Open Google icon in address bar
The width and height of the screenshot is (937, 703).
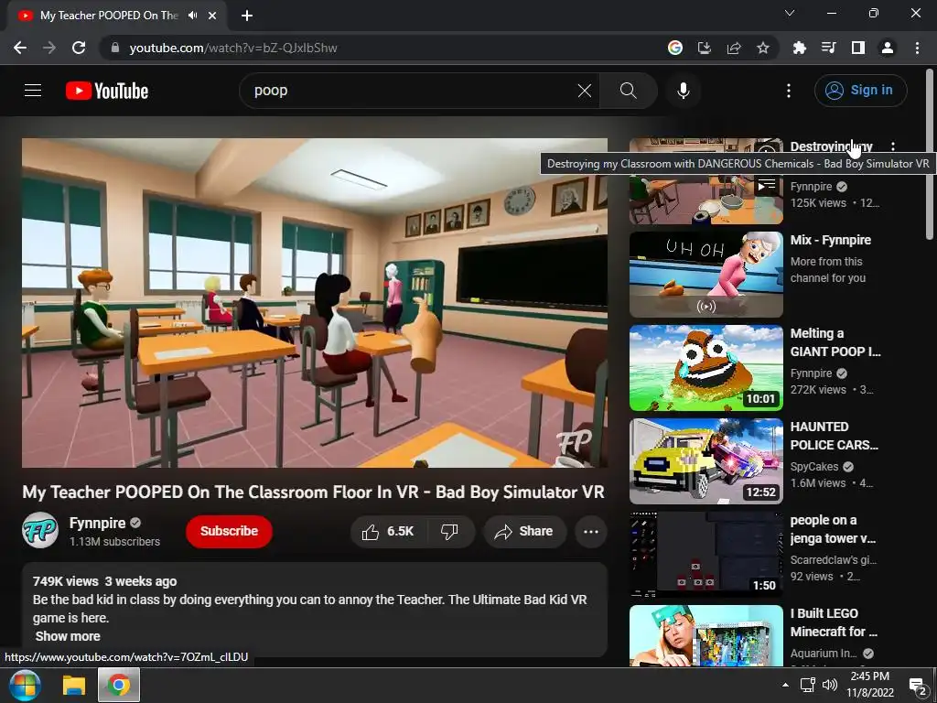pyautogui.click(x=675, y=48)
